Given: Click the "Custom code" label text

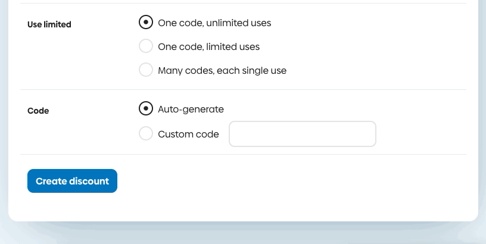Looking at the screenshot, I should tap(188, 134).
